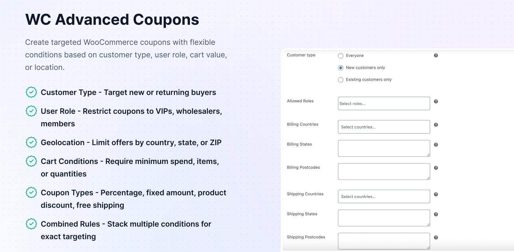The image size is (514, 252).
Task: Click help icon next to Allowed Roles
Action: point(436,102)
